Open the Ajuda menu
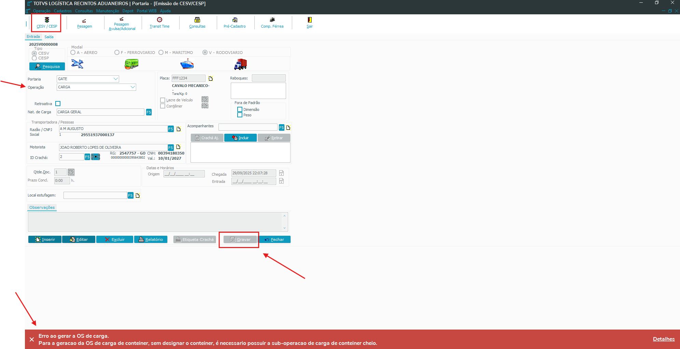 (165, 11)
